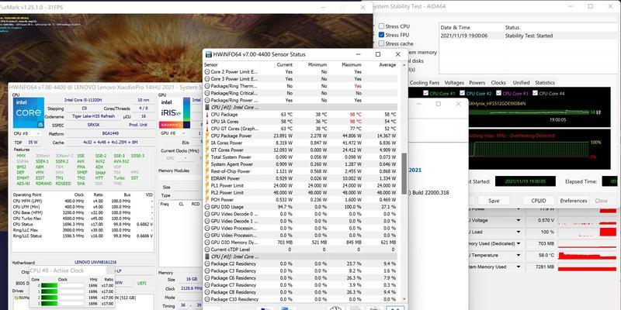Open the Load sensor row dropdown arrow

518,232
